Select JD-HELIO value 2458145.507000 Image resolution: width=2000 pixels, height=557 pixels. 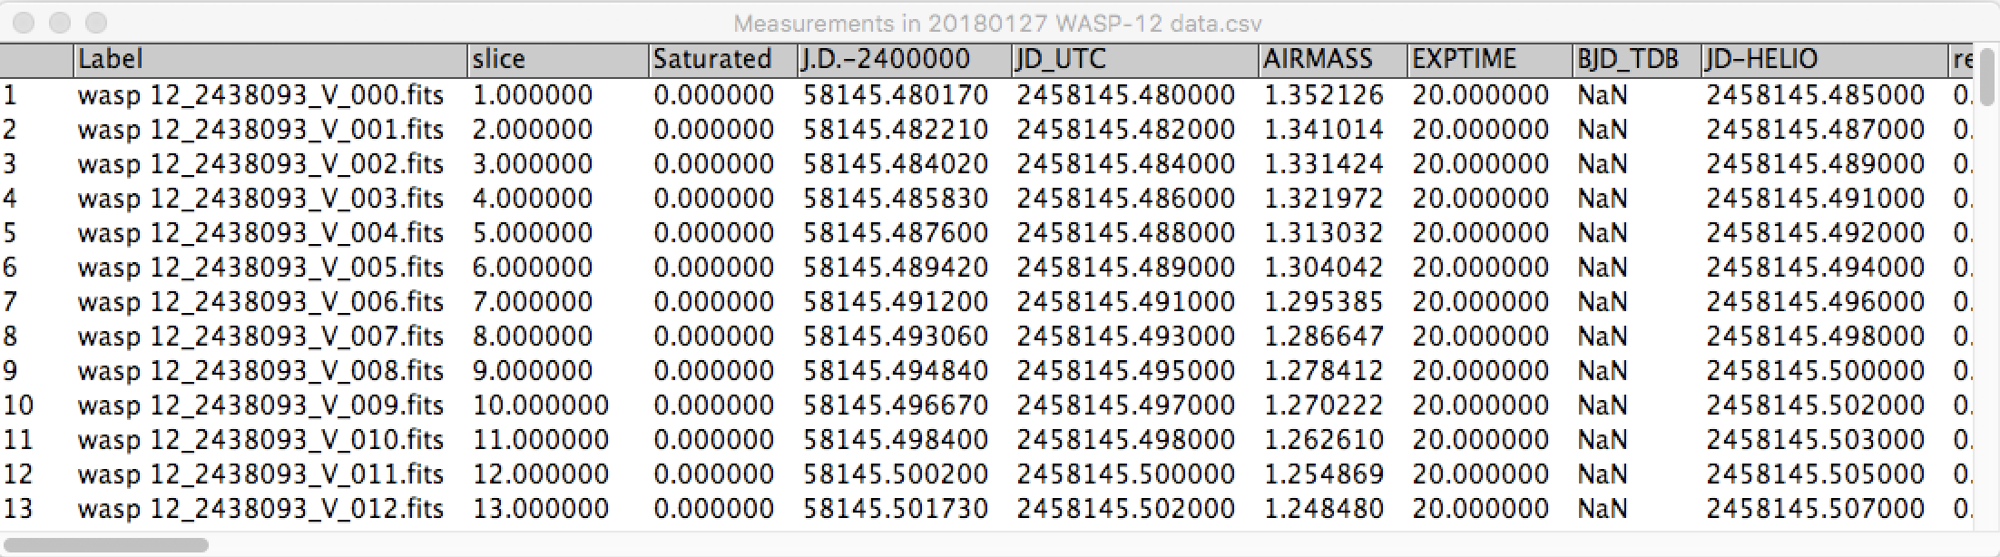coord(1815,509)
